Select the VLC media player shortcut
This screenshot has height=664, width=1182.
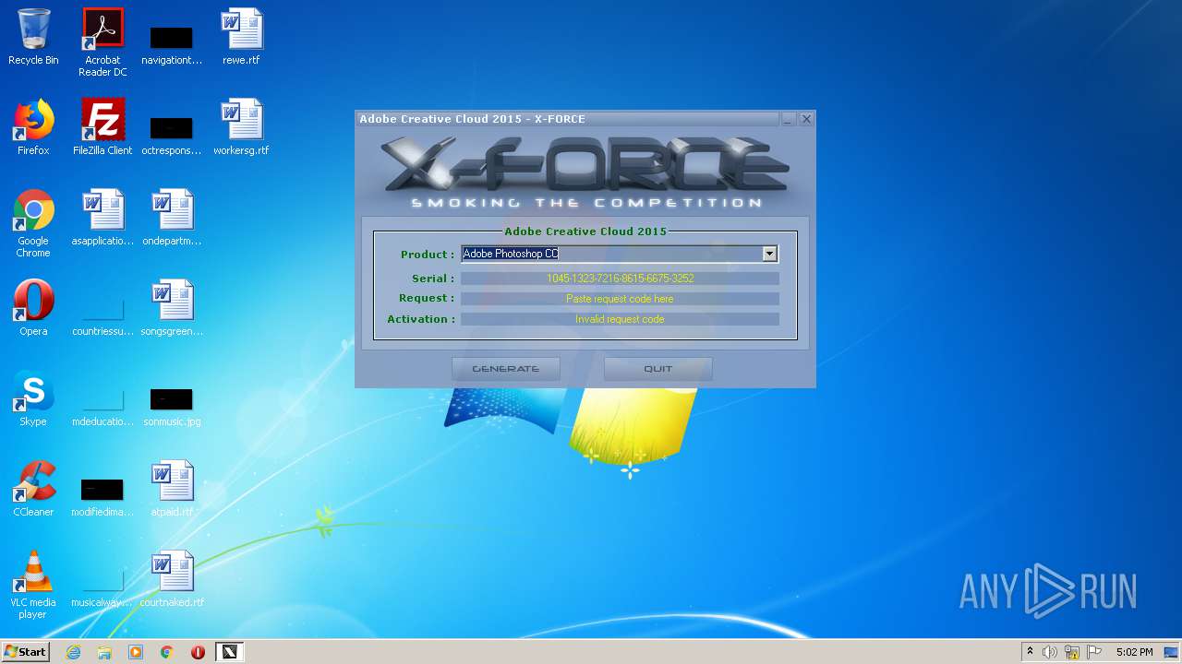(x=33, y=586)
